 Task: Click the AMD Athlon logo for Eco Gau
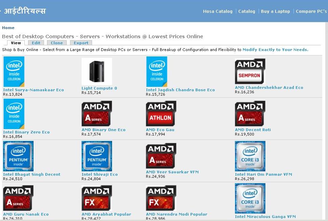click(161, 114)
